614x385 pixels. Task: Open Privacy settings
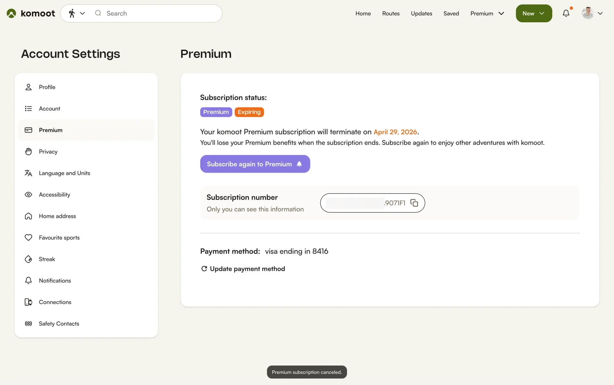pyautogui.click(x=86, y=151)
